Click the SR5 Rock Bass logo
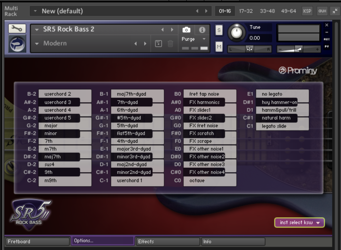Viewport: 341px width, 250px height. (x=30, y=214)
